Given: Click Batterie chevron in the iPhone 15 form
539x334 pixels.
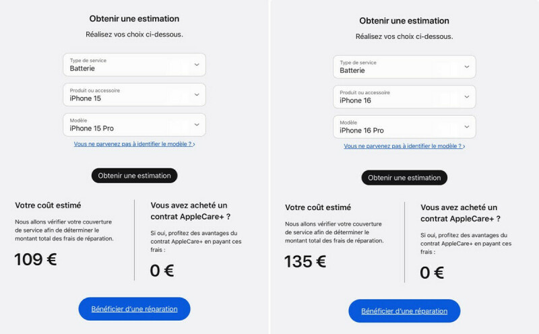Looking at the screenshot, I should click(x=197, y=65).
